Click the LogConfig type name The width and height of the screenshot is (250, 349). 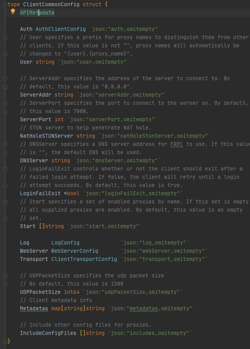[65, 243]
